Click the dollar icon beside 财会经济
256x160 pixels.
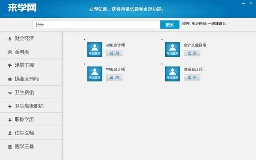tap(10, 39)
